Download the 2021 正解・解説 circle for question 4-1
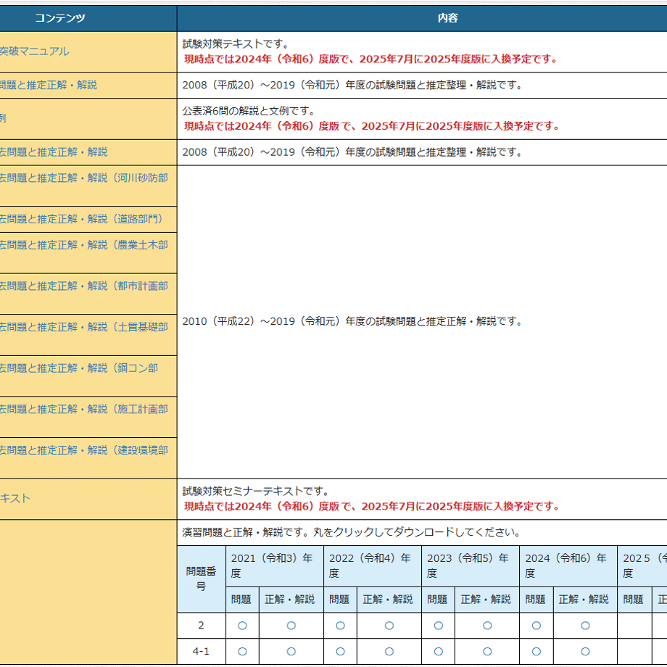Image resolution: width=667 pixels, height=667 pixels. point(291,652)
